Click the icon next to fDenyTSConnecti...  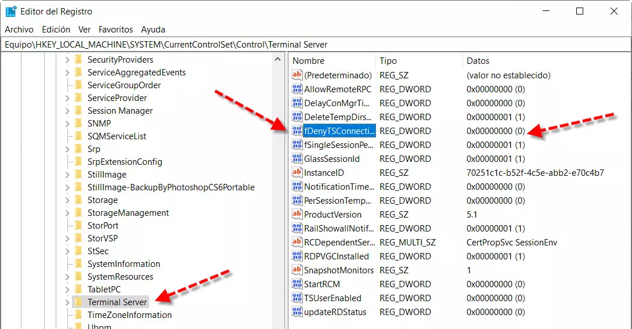pos(297,131)
